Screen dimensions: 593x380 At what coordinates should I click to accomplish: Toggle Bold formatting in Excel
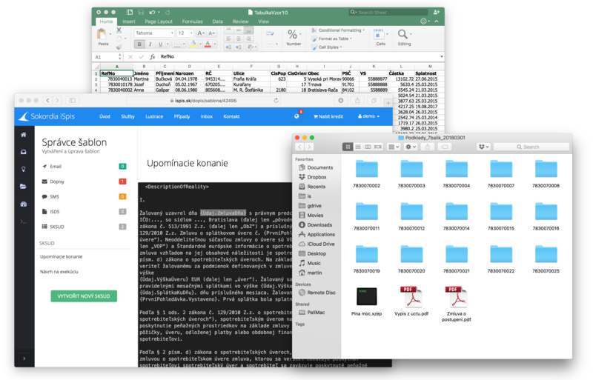[x=139, y=44]
